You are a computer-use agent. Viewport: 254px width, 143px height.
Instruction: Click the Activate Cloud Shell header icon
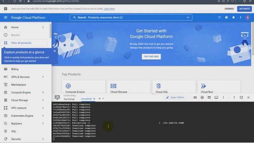pos(219,17)
